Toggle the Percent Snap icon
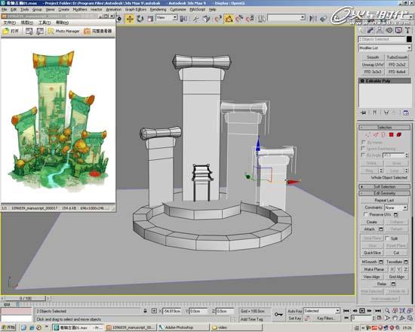The height and width of the screenshot is (332, 415). click(x=239, y=19)
